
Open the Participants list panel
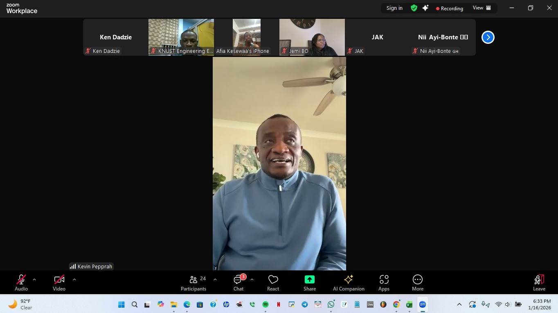193,282
